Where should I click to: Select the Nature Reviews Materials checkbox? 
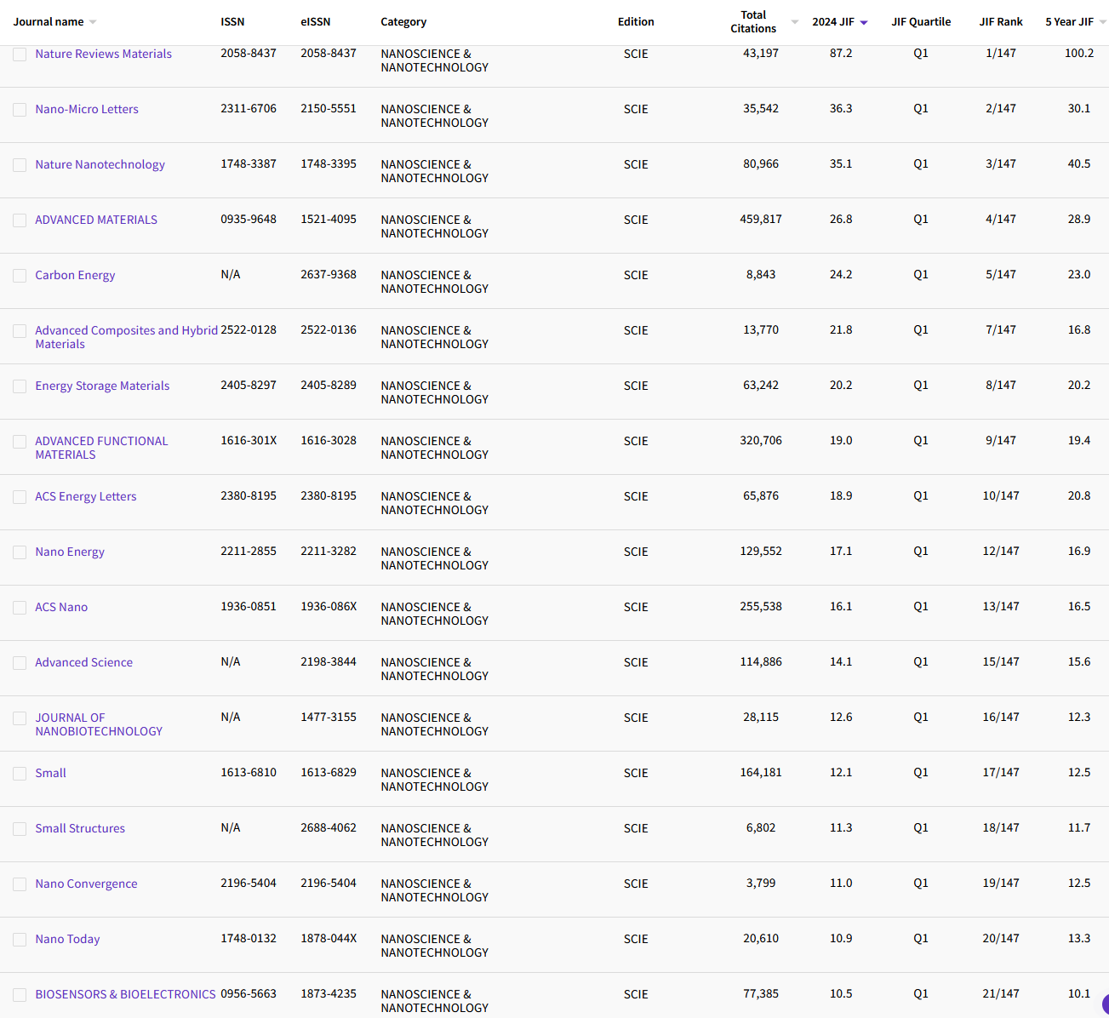click(20, 54)
